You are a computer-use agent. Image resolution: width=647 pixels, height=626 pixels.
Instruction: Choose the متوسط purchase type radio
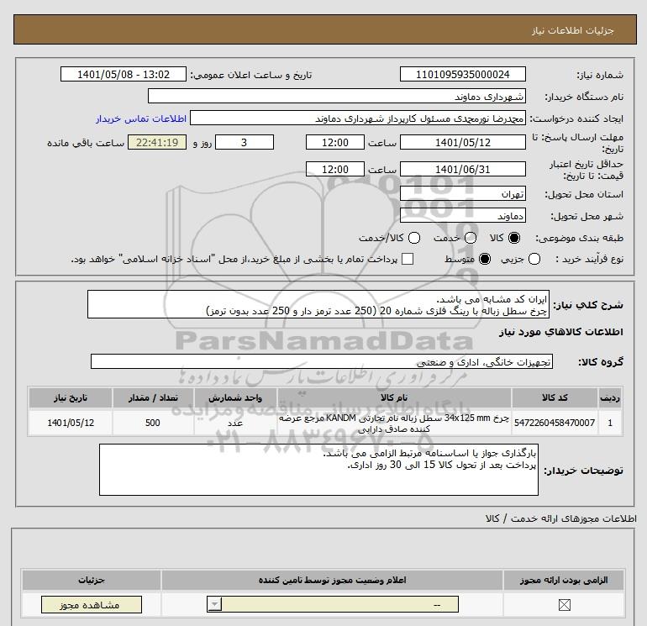point(485,259)
